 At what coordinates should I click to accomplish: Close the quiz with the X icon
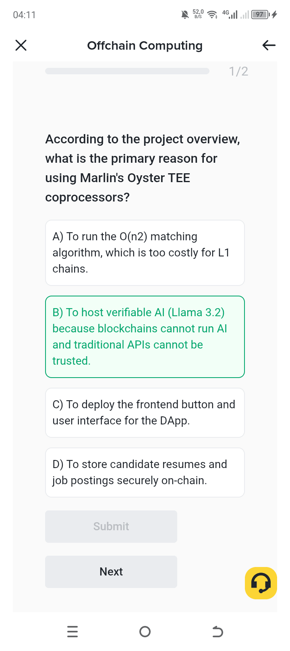pyautogui.click(x=21, y=45)
